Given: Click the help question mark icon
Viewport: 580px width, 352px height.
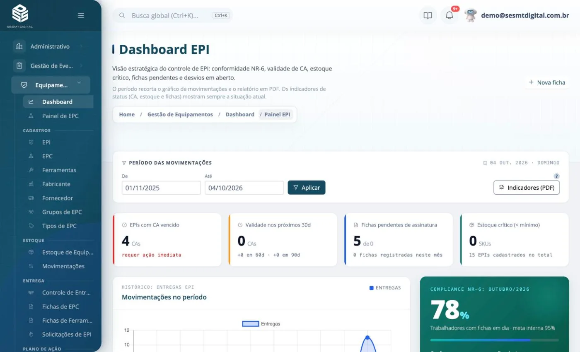Looking at the screenshot, I should [x=557, y=176].
